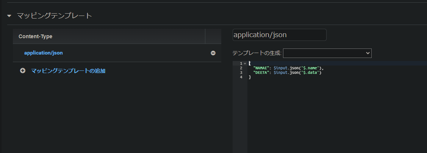Click the "DEETA" key in the template

261,73
